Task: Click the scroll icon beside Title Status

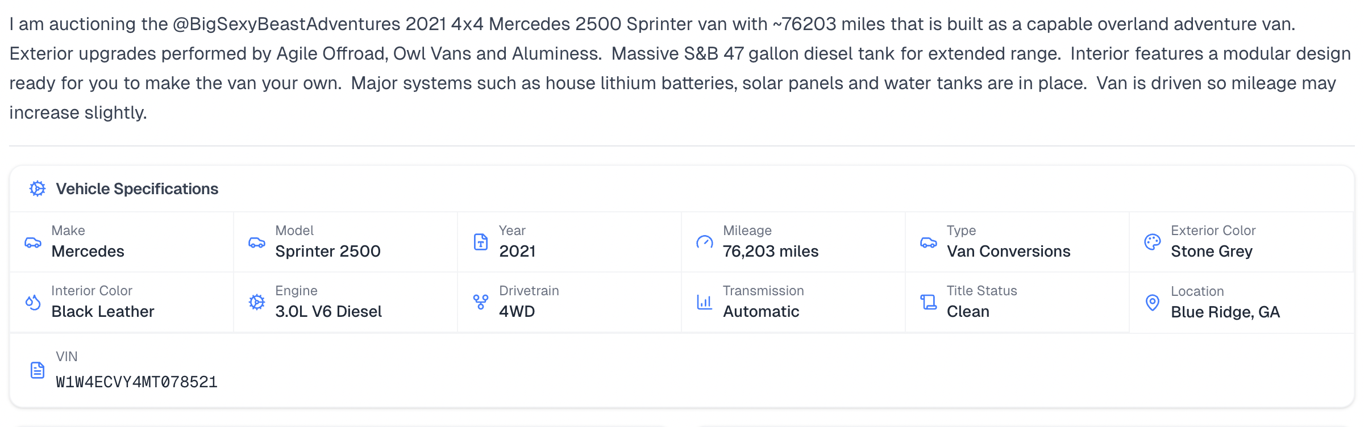Action: (x=929, y=302)
